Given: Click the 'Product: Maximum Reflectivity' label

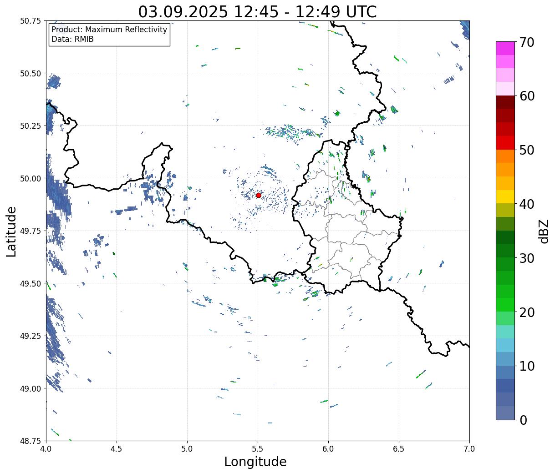Looking at the screenshot, I should tap(109, 30).
